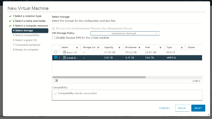The width and height of the screenshot is (212, 119).
Task: Click the 1.54 TB free cell
Action: 150,58
